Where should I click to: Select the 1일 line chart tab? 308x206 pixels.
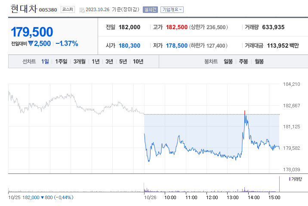click(x=45, y=61)
